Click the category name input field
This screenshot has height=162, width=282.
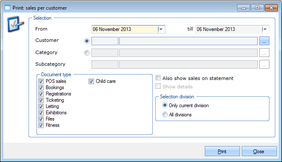pos(188,53)
